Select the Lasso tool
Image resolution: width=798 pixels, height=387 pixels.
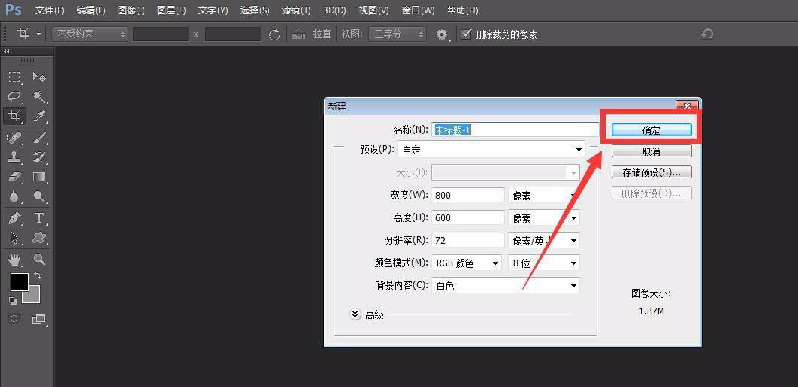click(14, 97)
